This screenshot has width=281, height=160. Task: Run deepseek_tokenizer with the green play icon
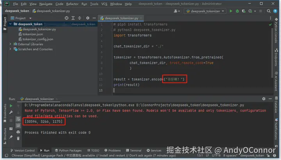(x=231, y=11)
